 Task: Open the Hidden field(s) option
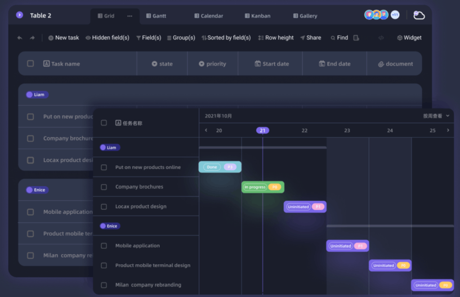[x=107, y=38]
